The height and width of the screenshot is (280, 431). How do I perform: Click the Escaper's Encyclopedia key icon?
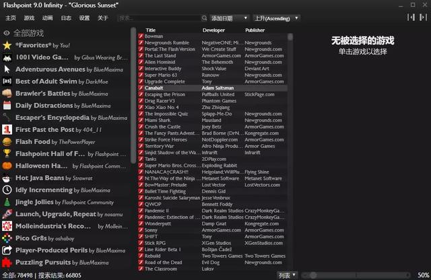(7, 118)
